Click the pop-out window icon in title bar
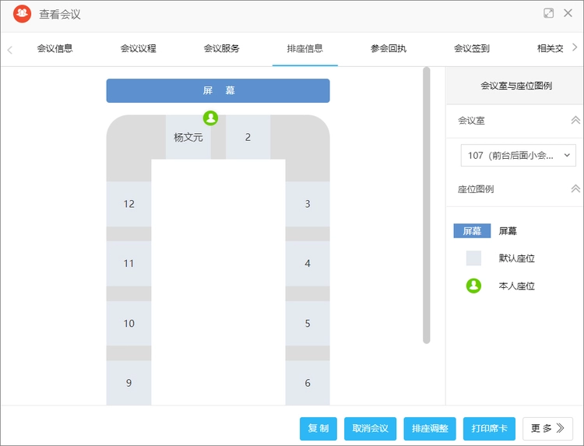 pos(548,13)
